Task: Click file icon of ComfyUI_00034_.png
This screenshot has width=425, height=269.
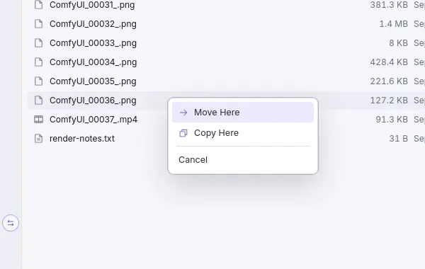Action: pyautogui.click(x=38, y=62)
